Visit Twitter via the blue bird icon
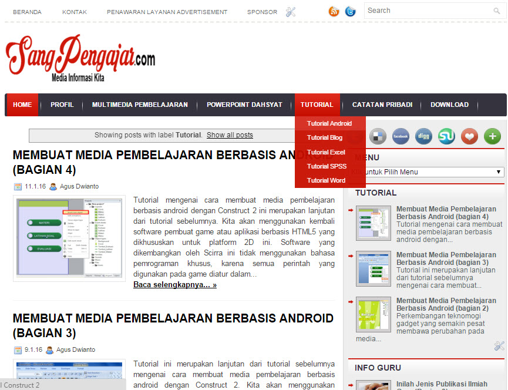Screen dimensions: 508x390 [x=350, y=11]
